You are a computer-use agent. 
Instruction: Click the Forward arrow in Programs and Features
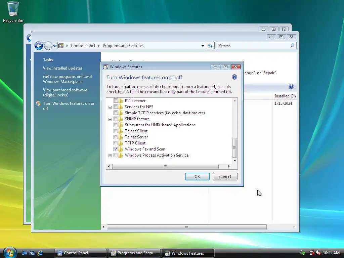[x=48, y=46]
